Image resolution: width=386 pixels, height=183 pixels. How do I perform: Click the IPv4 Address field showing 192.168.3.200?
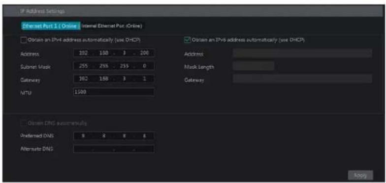[x=114, y=53]
